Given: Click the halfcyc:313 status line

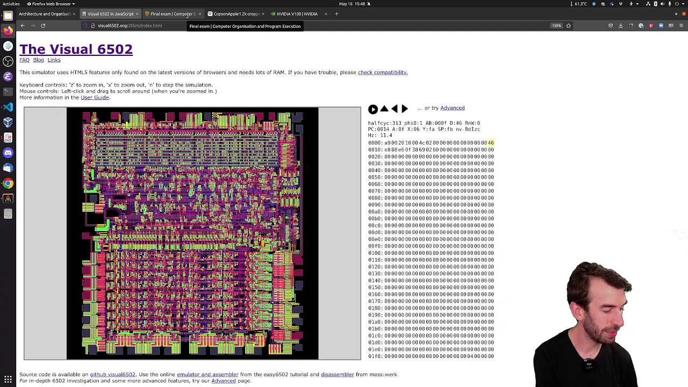Looking at the screenshot, I should (x=424, y=123).
